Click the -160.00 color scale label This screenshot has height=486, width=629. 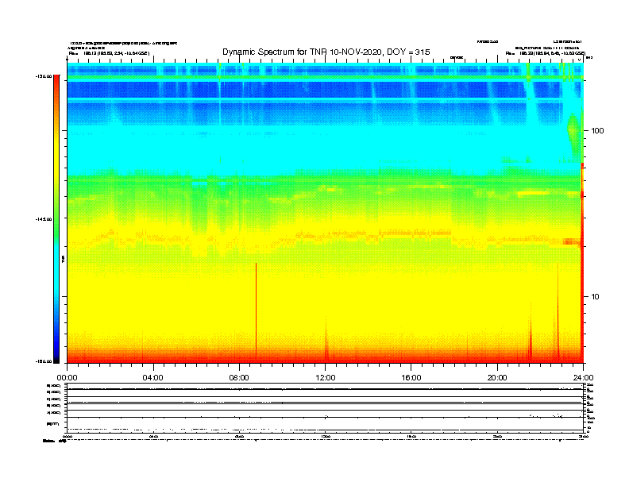[x=44, y=361]
